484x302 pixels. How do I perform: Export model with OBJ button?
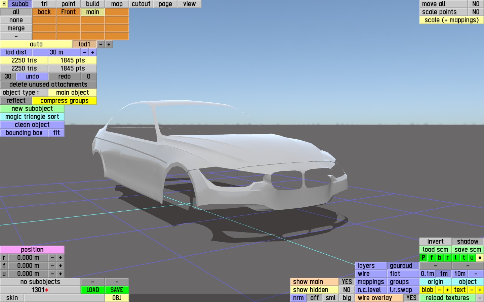coord(117,298)
